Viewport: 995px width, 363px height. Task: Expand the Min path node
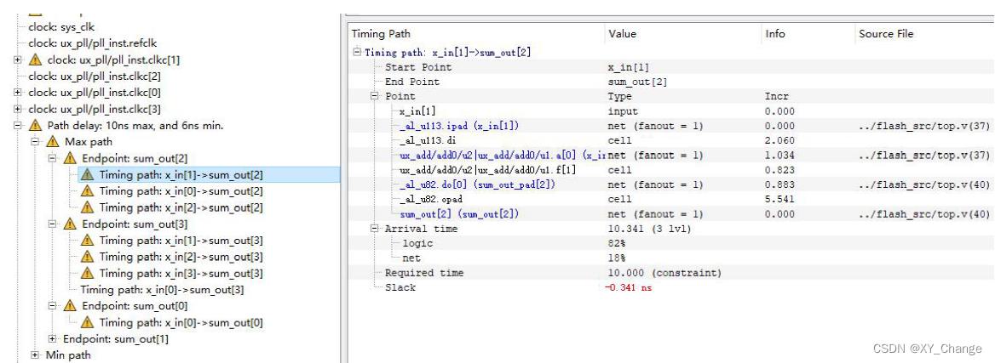(35, 355)
